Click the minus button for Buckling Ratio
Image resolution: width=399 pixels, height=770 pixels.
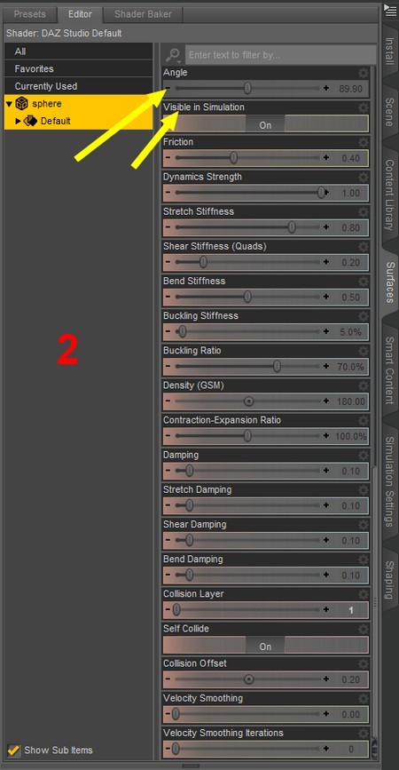coord(168,366)
